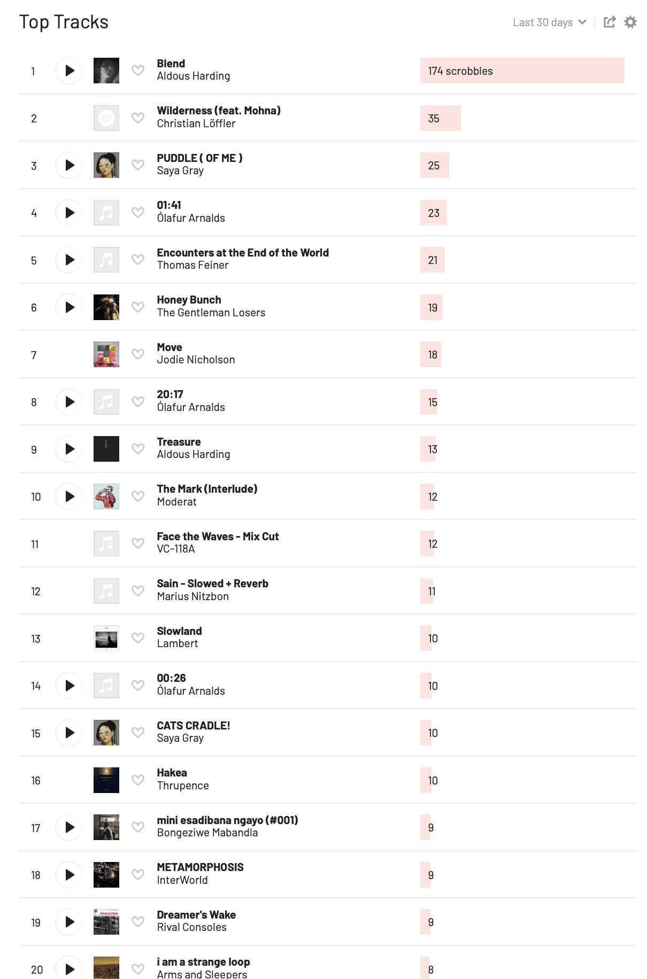This screenshot has height=979, width=647.
Task: Open the album thumbnail for Treasure
Action: point(106,449)
